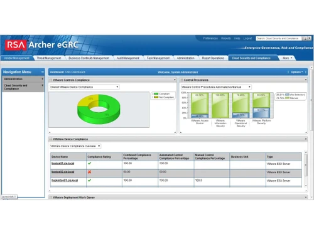Sort by the Type column header
This screenshot has width=314, height=235.
coord(284,157)
